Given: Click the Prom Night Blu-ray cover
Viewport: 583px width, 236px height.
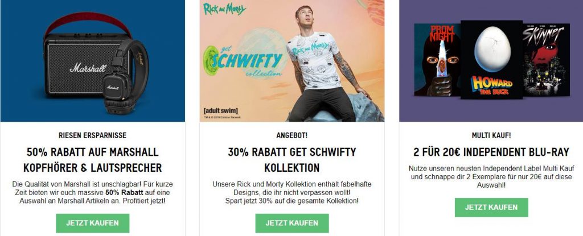Looking at the screenshot, I should click(x=437, y=60).
